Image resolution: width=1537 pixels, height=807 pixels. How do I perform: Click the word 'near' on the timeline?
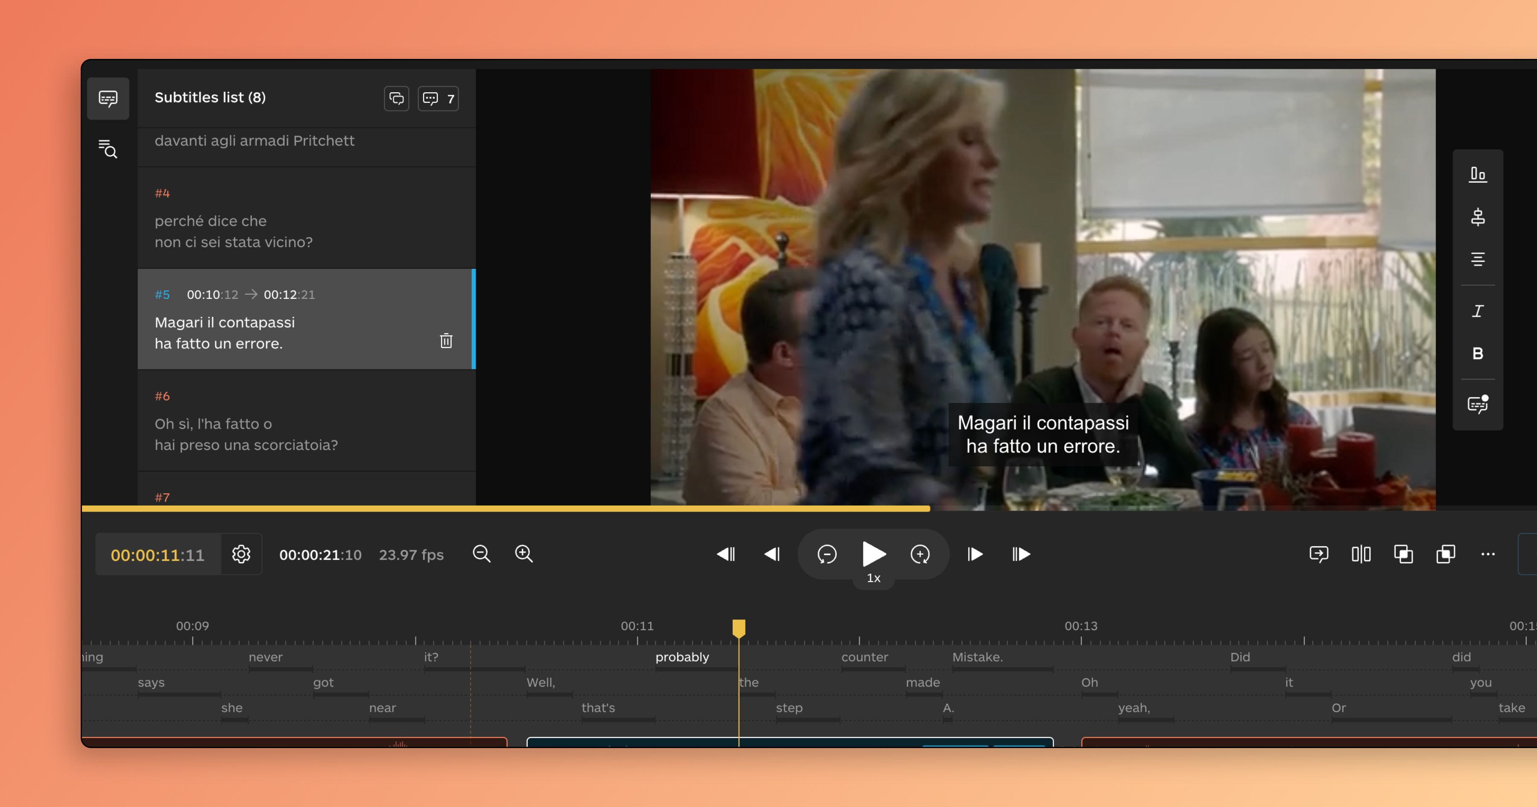pos(383,708)
